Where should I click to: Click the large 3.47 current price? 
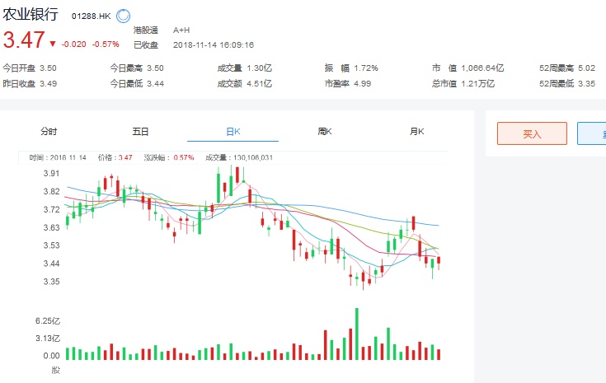(x=23, y=40)
